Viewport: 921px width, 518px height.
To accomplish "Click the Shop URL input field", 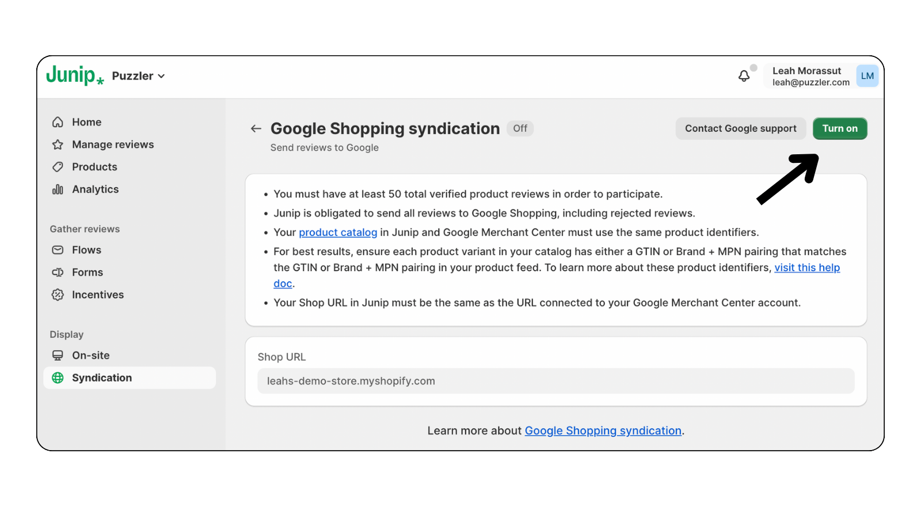I will 556,381.
